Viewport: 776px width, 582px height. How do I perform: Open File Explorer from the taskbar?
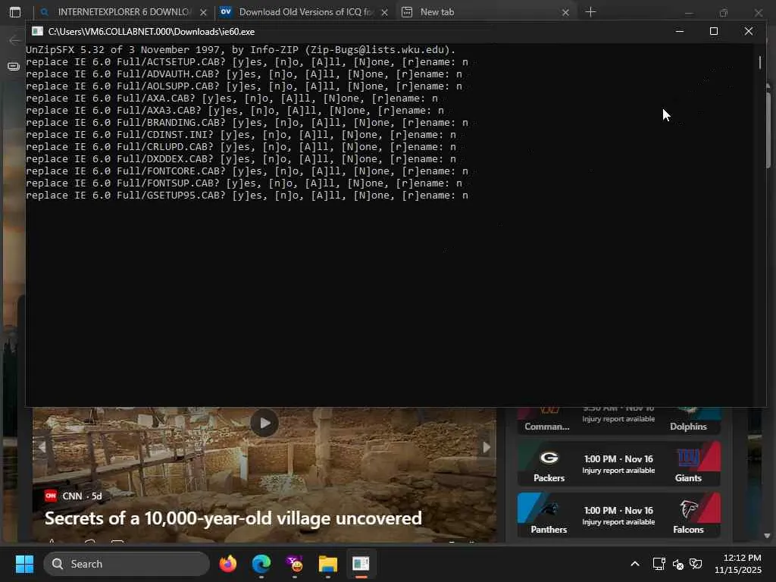pos(327,564)
